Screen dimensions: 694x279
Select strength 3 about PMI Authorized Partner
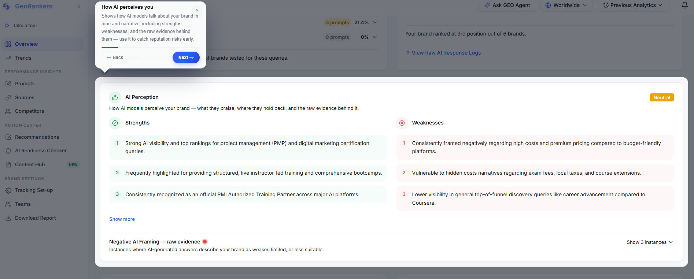pyautogui.click(x=248, y=194)
